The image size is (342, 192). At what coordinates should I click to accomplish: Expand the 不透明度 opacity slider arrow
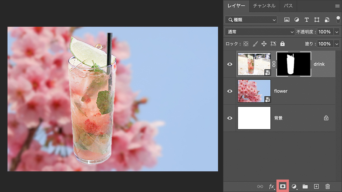click(x=337, y=32)
